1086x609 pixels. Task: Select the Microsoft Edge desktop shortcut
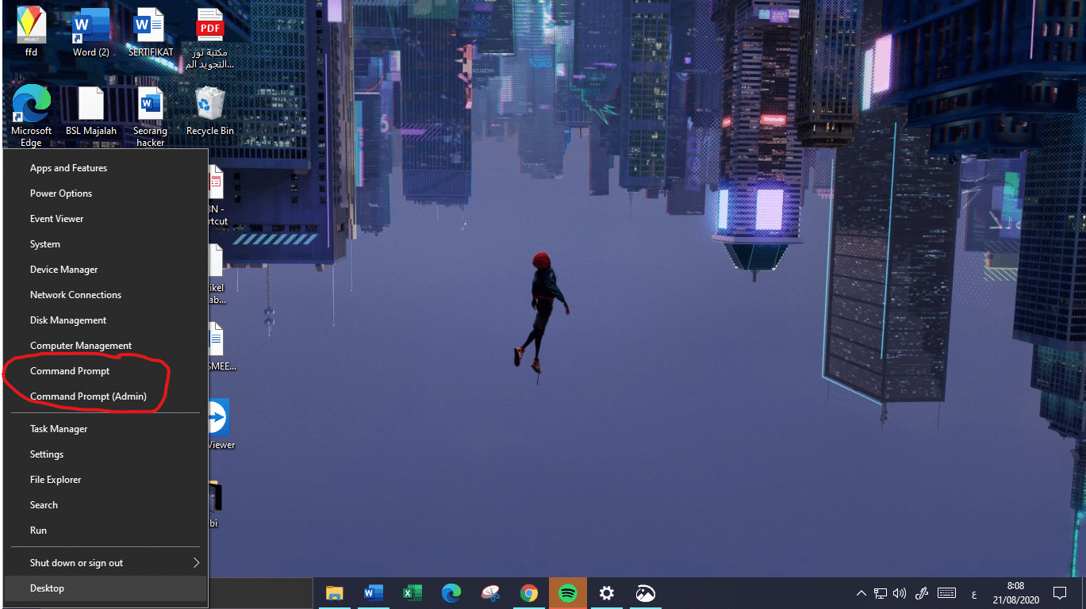pyautogui.click(x=32, y=117)
